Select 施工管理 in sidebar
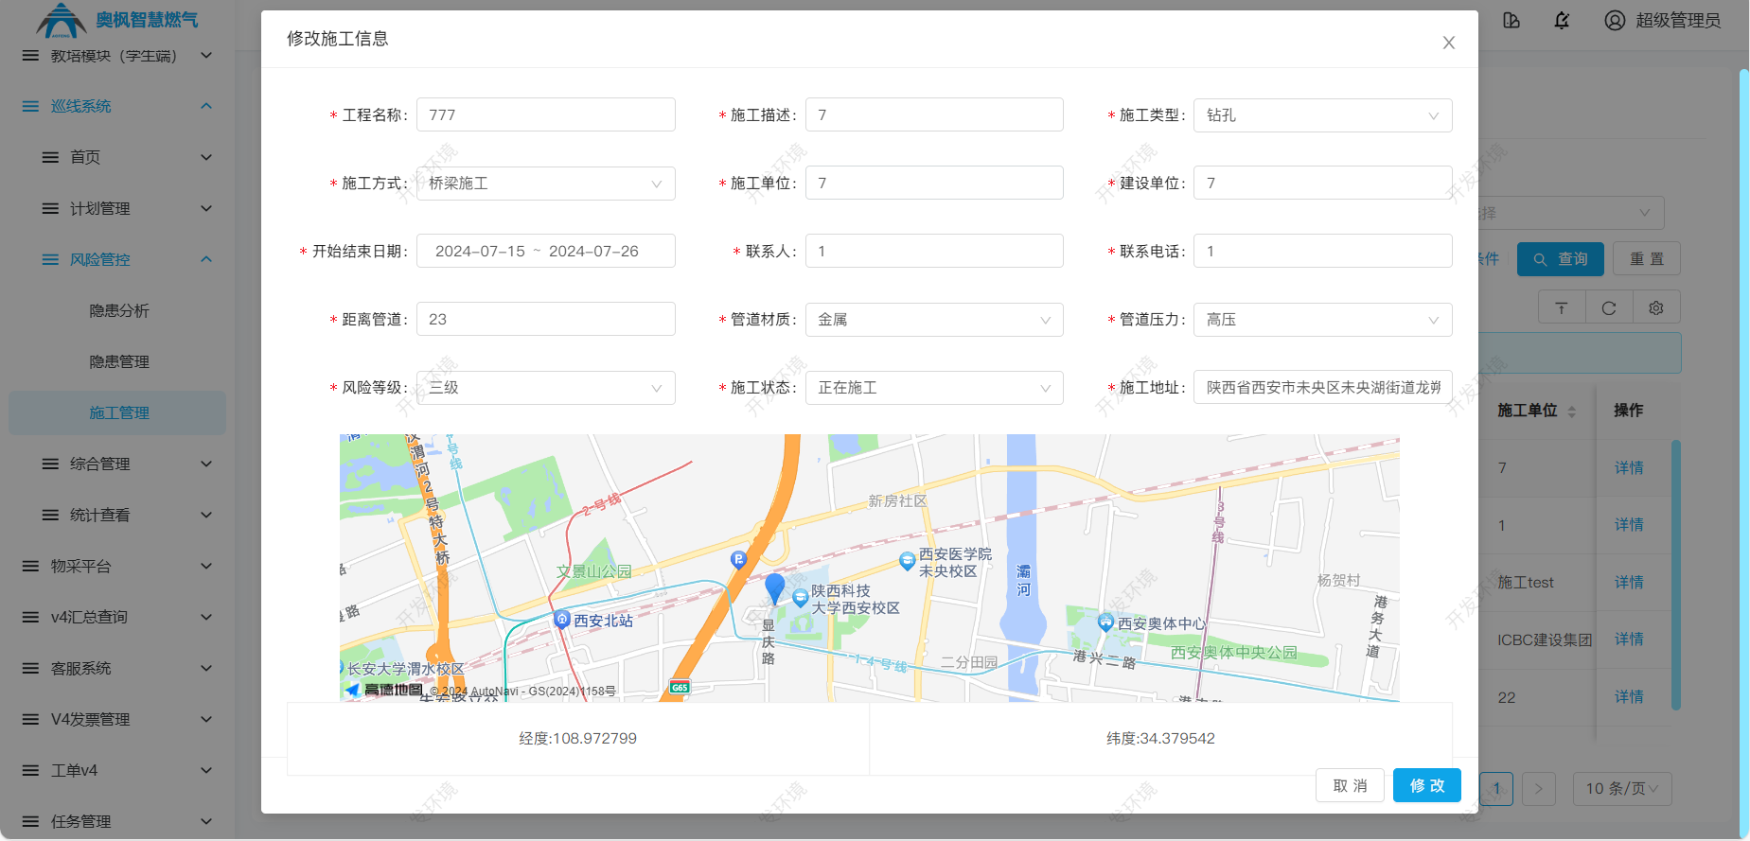Screen dimensions: 1750x841 click(119, 412)
